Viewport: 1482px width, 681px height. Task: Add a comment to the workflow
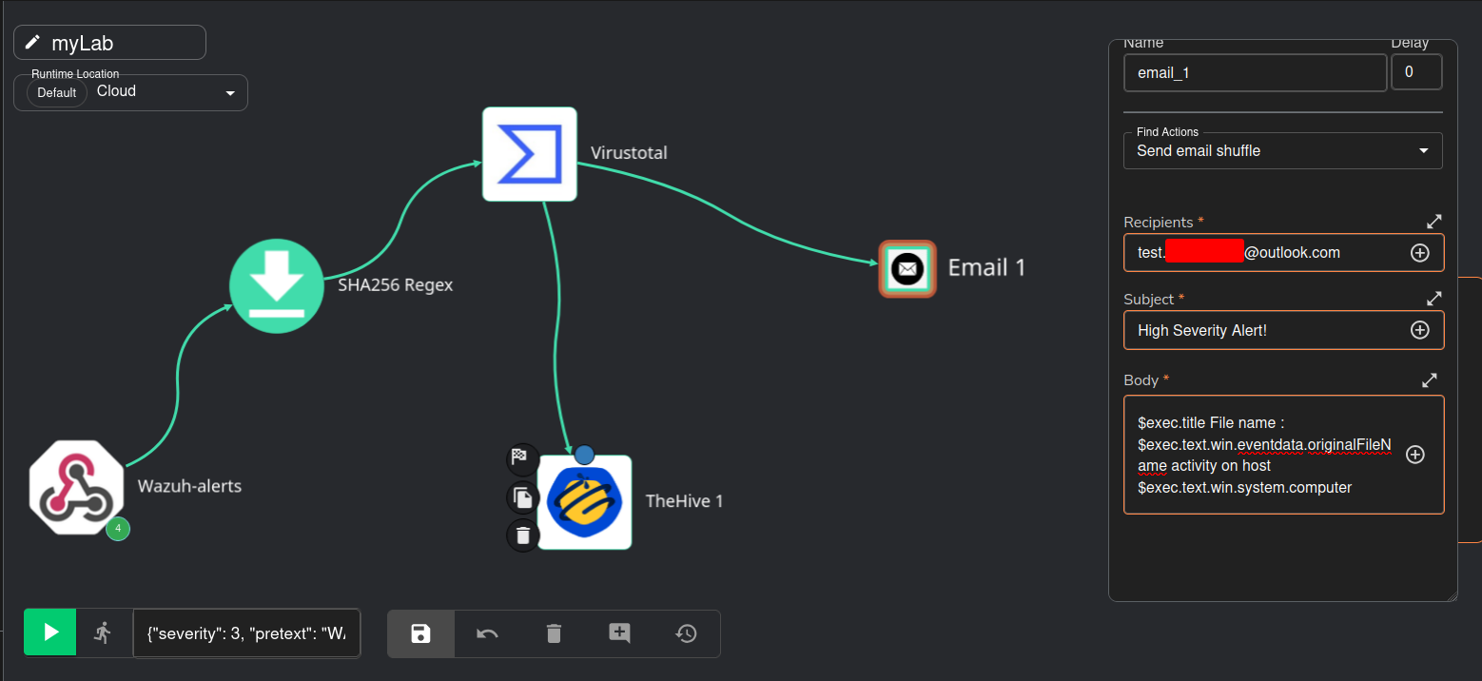click(619, 633)
